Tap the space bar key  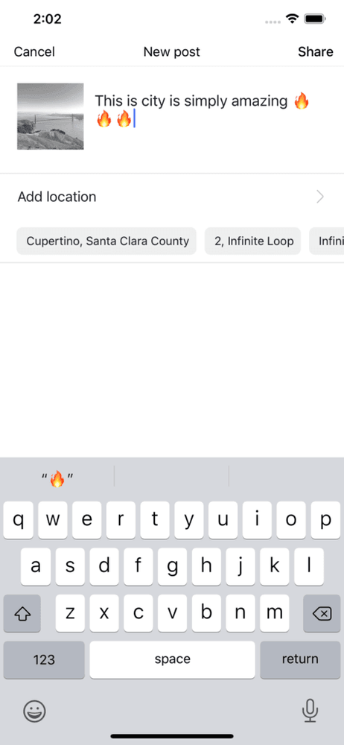[172, 659]
